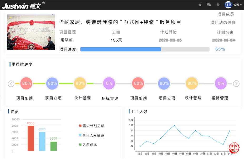Select the first 招标管理 0% milestone circle
The width and height of the screenshot is (244, 159).
(109, 84)
